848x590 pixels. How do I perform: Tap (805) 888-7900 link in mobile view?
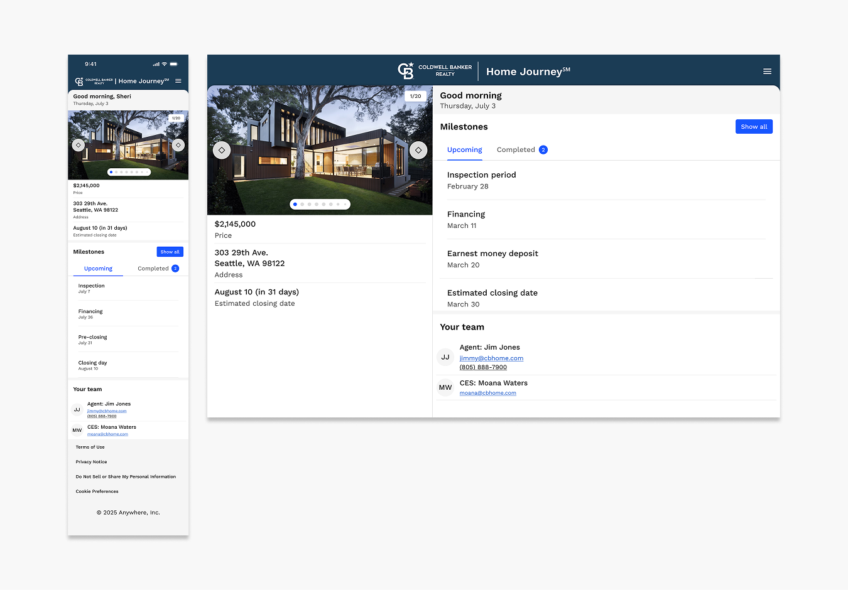102,416
